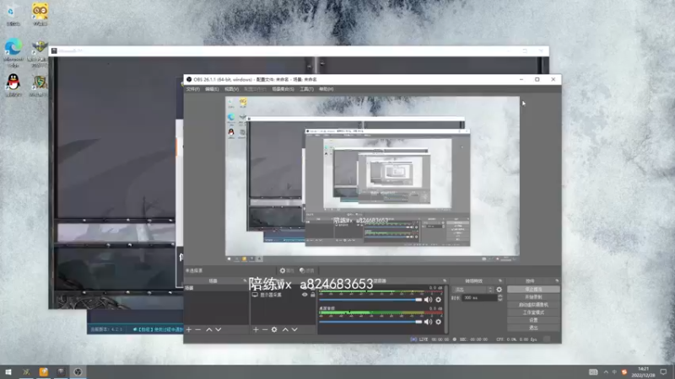Image resolution: width=675 pixels, height=379 pixels.
Task: Mute the first mixer audio channel
Action: pyautogui.click(x=428, y=300)
